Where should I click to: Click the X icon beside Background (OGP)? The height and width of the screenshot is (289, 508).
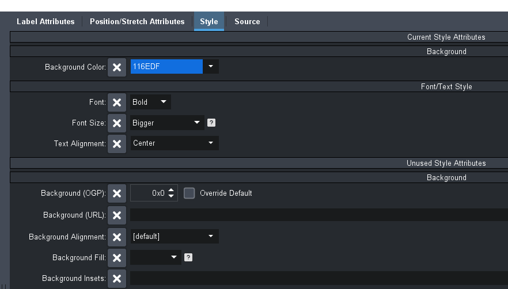pyautogui.click(x=117, y=193)
